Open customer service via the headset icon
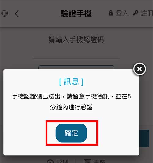The height and width of the screenshot is (163, 153). coord(5,13)
